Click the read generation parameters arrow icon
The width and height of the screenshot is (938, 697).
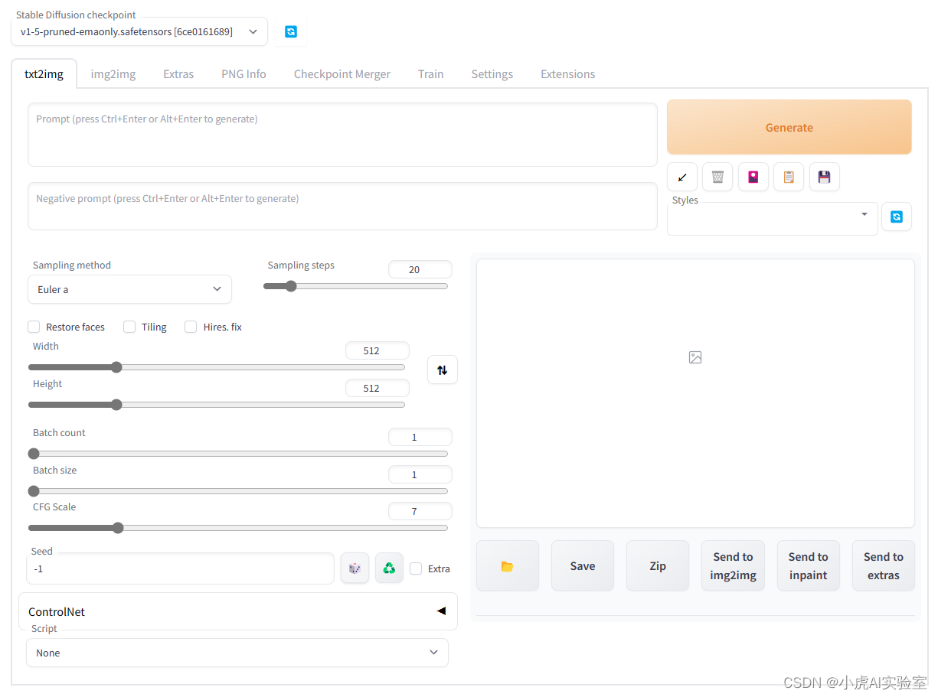pos(682,177)
